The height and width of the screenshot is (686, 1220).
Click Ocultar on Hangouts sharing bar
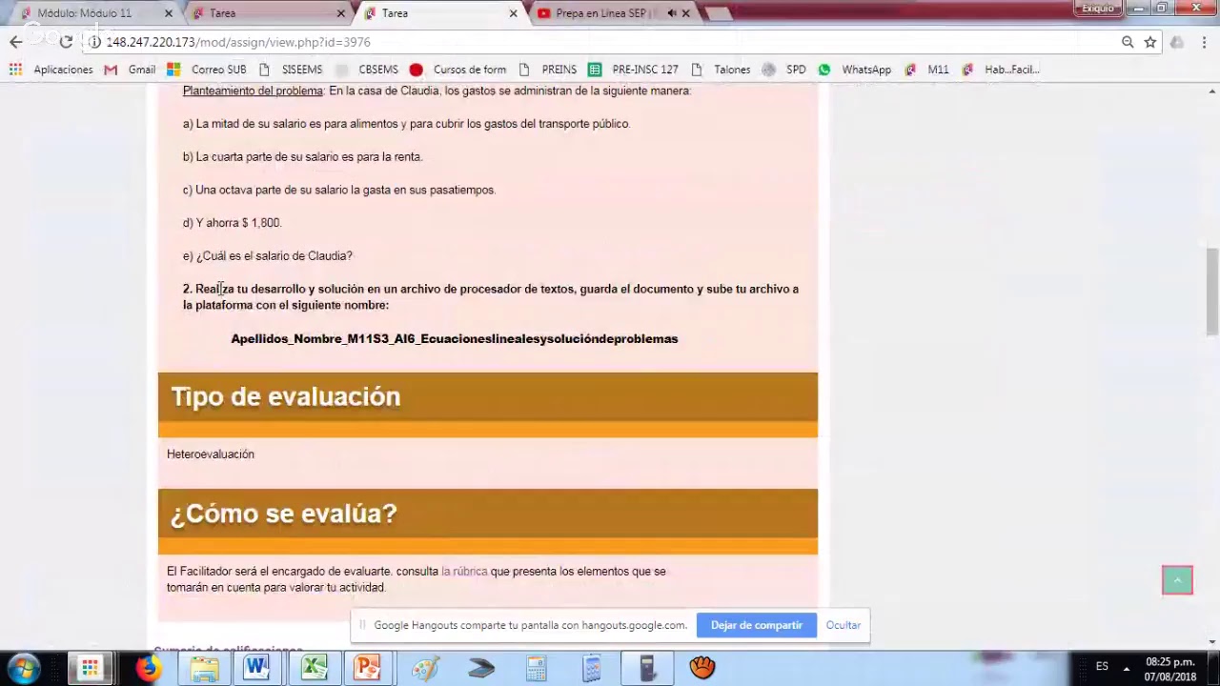click(844, 625)
